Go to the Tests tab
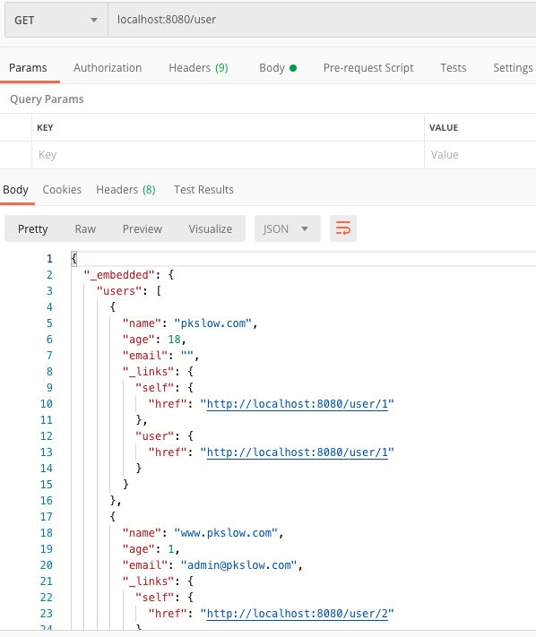The width and height of the screenshot is (536, 637). pyautogui.click(x=454, y=68)
